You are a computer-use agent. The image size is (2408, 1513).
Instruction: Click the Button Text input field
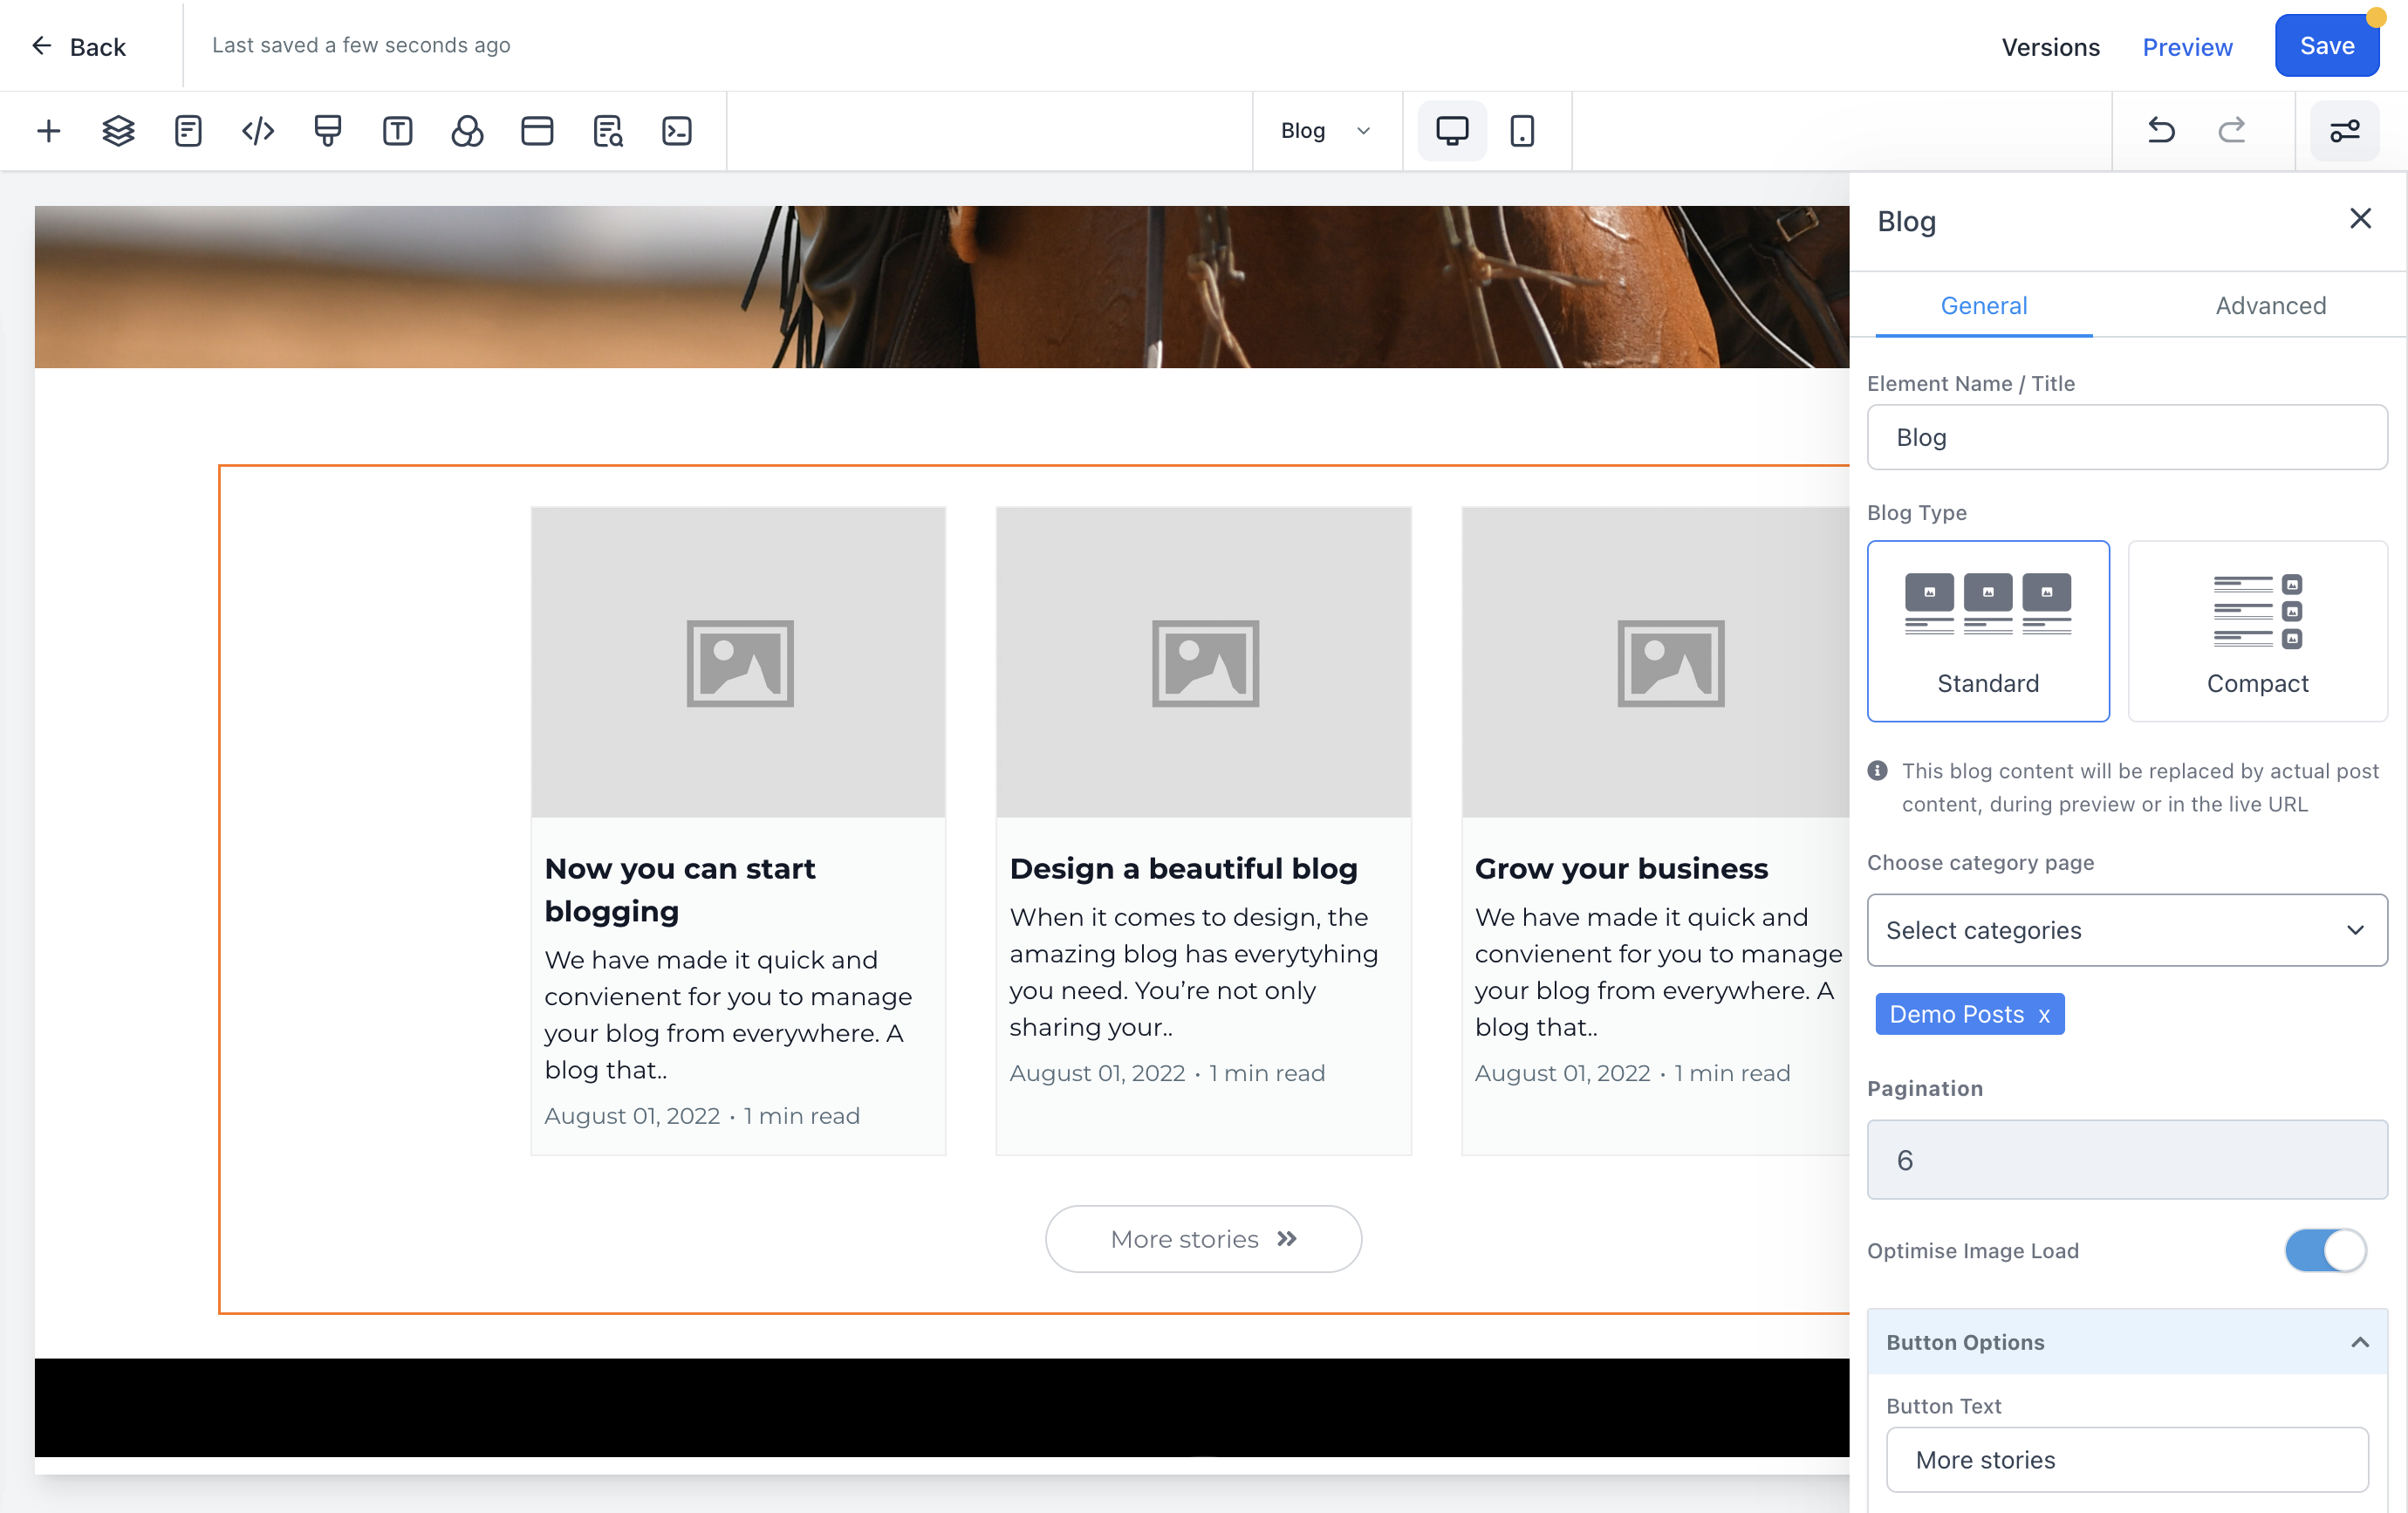(x=2127, y=1459)
